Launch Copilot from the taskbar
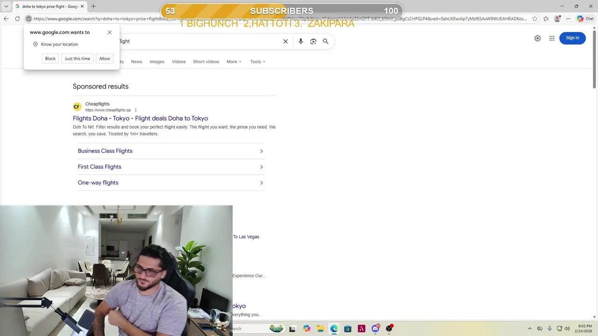 [306, 329]
